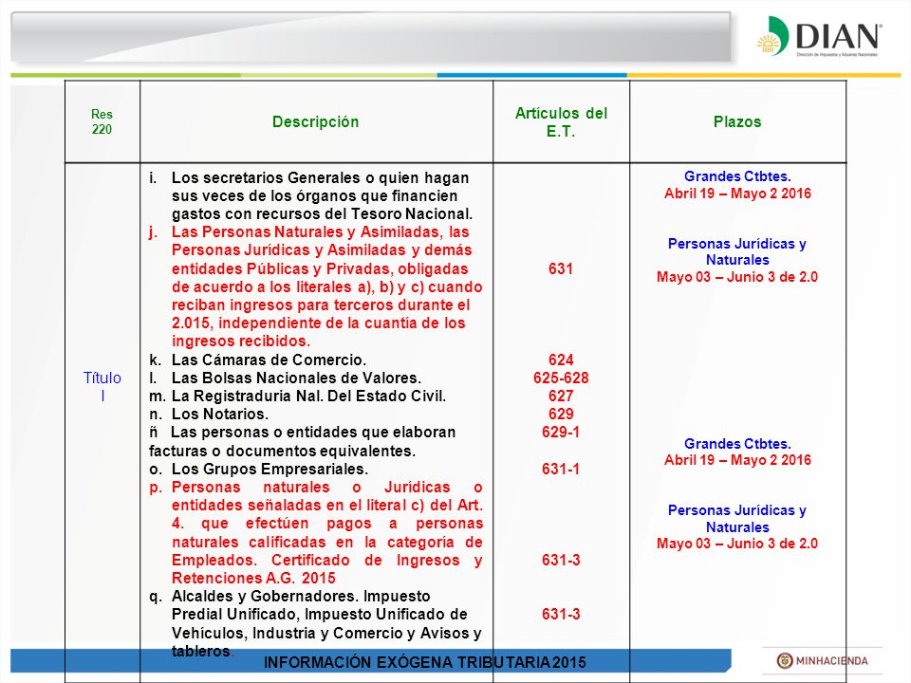This screenshot has height=683, width=911.
Task: Select item q. Alcaldes y Gobernadores
Action: pyautogui.click(x=315, y=623)
